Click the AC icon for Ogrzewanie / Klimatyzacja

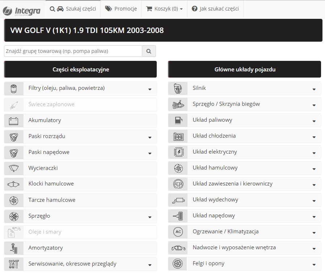click(x=178, y=232)
